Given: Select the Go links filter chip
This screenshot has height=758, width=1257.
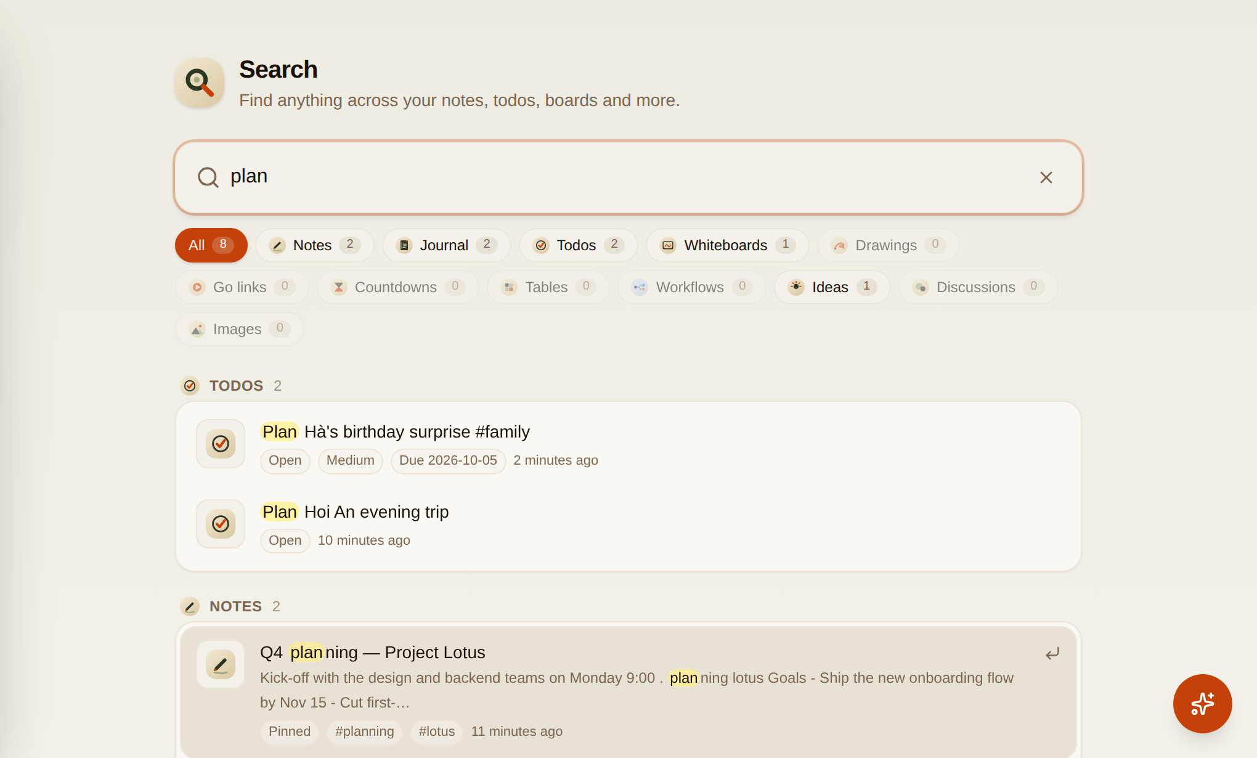Looking at the screenshot, I should pyautogui.click(x=242, y=287).
